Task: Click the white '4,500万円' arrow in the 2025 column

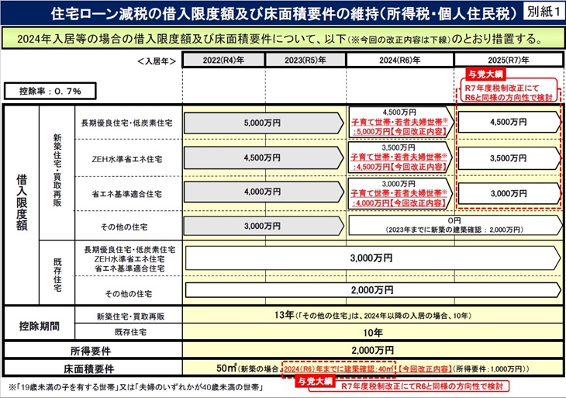Action: pyautogui.click(x=509, y=122)
